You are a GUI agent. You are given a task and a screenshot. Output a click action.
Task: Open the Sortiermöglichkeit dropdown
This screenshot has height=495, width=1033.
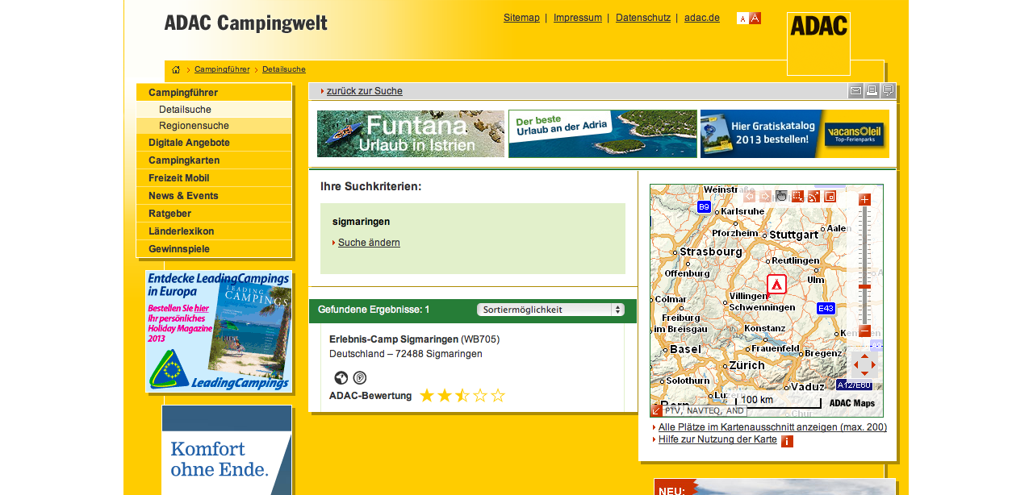(x=550, y=310)
